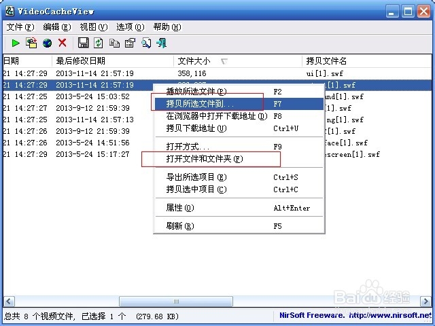Click the VideoCacheView title bar app icon
The image size is (435, 326).
(x=10, y=11)
